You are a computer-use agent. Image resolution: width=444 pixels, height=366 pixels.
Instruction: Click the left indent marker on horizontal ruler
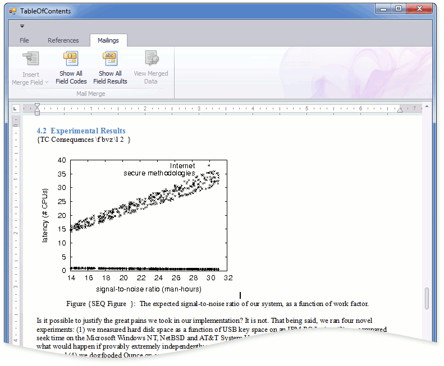tap(37, 109)
